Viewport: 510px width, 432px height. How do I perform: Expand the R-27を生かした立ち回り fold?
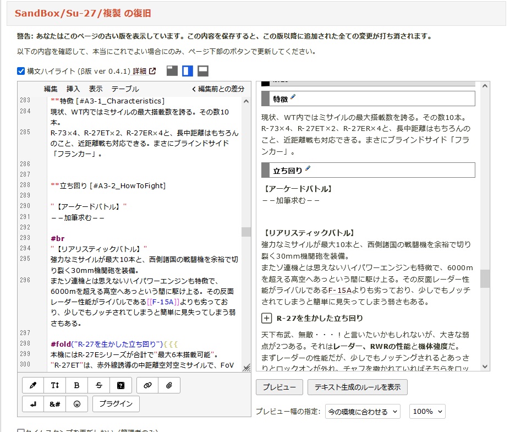click(x=266, y=318)
